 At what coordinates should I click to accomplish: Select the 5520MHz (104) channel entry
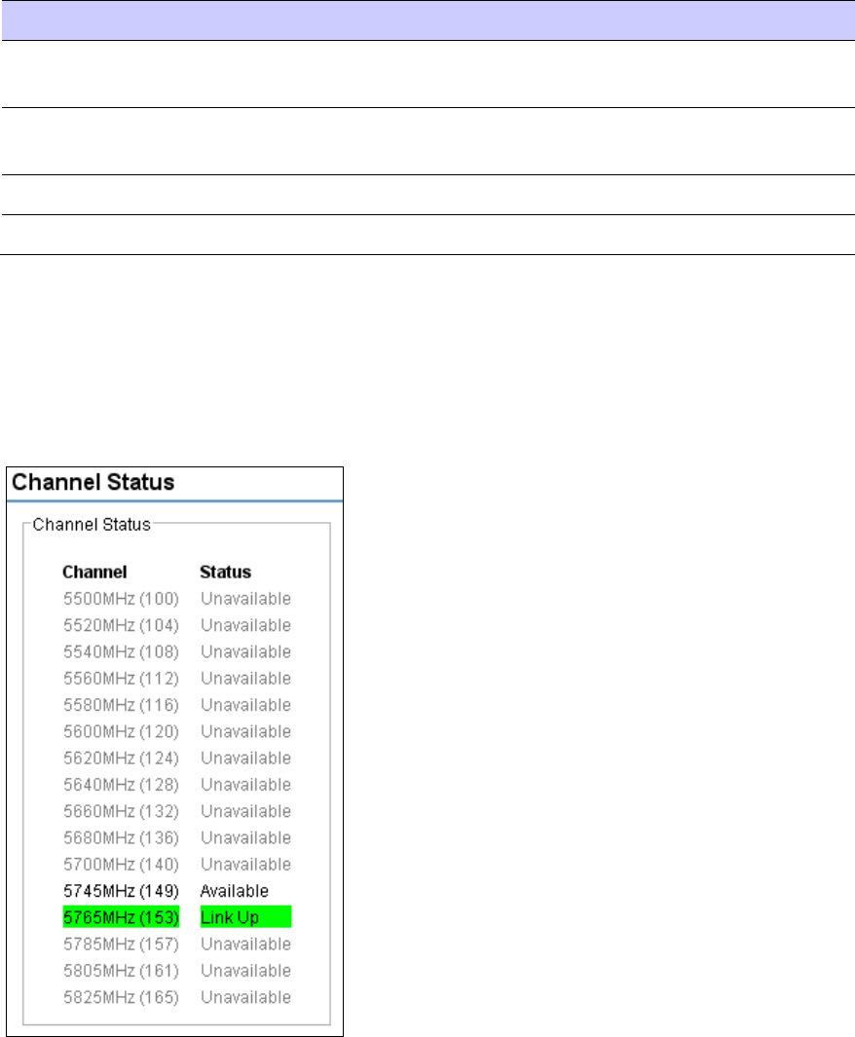pos(121,625)
